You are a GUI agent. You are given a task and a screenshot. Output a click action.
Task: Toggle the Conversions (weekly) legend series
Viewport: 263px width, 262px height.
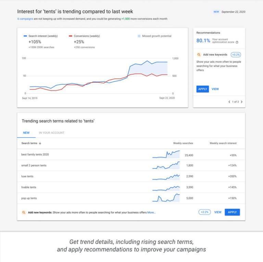(84, 36)
